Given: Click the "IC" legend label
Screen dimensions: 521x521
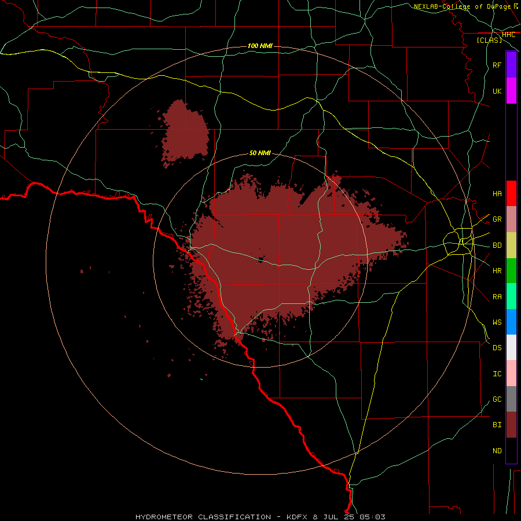Looking at the screenshot, I should coord(497,373).
